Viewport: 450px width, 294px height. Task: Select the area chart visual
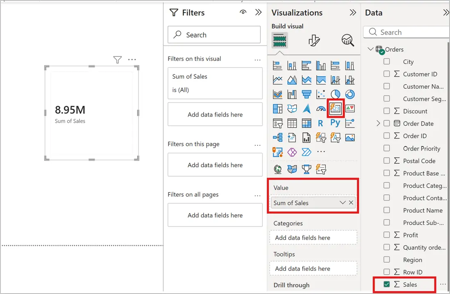point(292,80)
